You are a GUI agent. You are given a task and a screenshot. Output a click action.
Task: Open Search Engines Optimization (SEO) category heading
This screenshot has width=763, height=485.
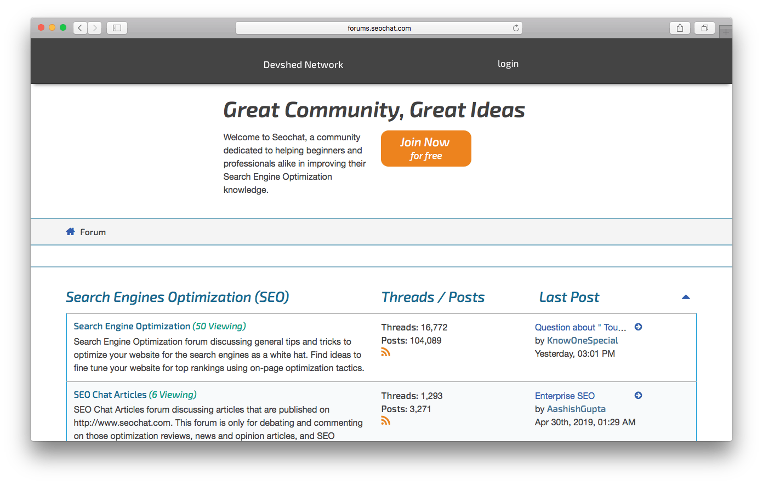click(178, 297)
